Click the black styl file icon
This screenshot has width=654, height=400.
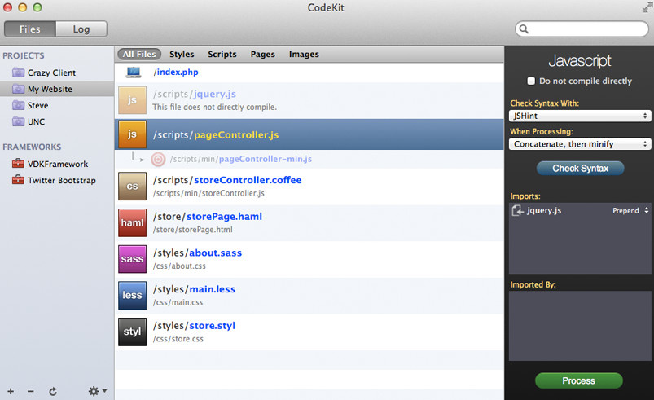[x=132, y=332]
